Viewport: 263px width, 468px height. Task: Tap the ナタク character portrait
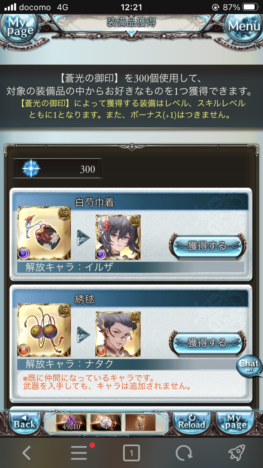pos(118,334)
